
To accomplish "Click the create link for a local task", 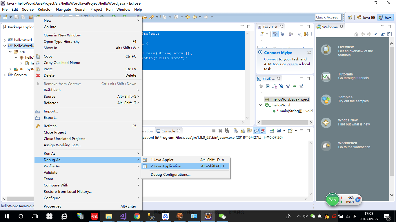I will point(293,64).
